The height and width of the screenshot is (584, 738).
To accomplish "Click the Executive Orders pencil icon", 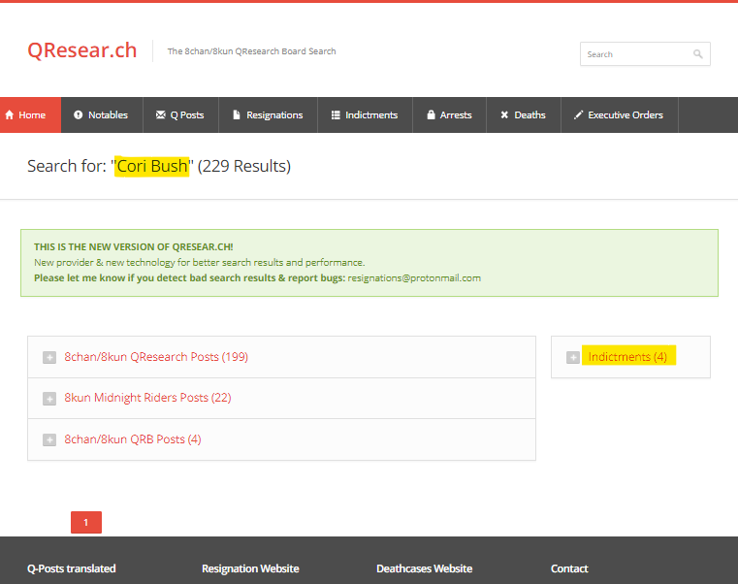I will point(578,114).
